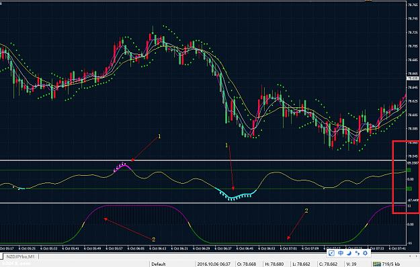Click the 78.705 price scale label
The image size is (420, 267).
(x=413, y=46)
